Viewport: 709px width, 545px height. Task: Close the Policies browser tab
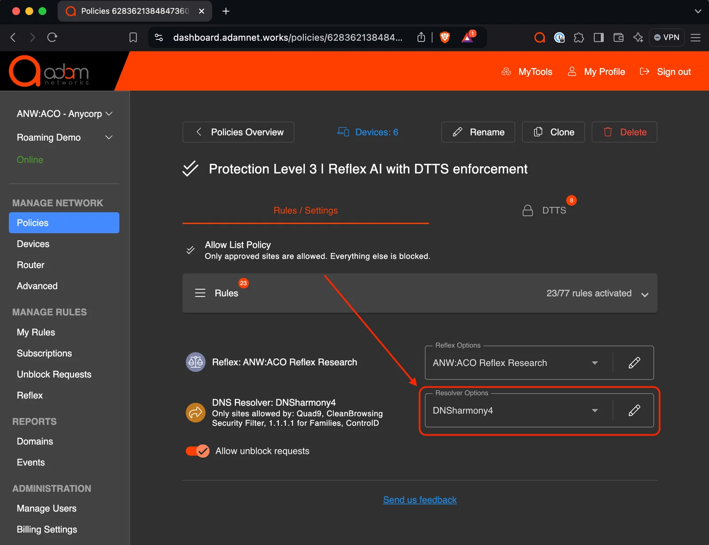pos(202,11)
